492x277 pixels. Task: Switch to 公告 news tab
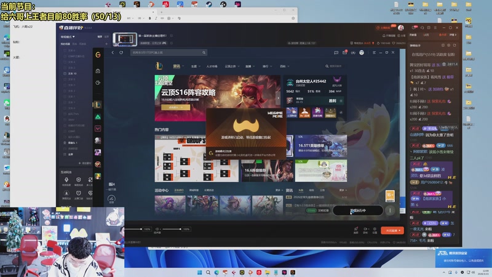click(322, 190)
